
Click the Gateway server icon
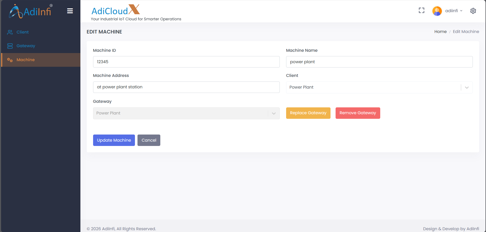pos(10,46)
